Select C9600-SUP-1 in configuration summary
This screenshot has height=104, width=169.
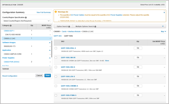[x=9, y=31]
